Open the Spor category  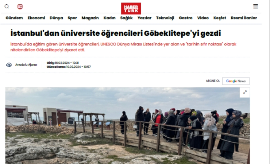click(72, 18)
